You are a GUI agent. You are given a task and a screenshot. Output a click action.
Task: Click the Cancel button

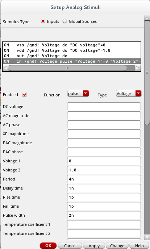(70, 246)
